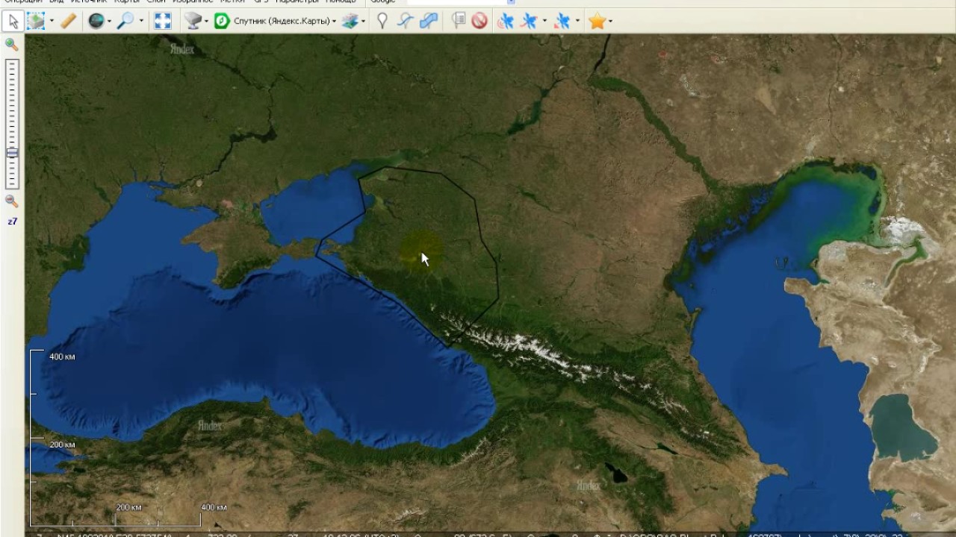This screenshot has height=537, width=956.
Task: Select the arrow move-map cursor tool
Action: tap(13, 21)
